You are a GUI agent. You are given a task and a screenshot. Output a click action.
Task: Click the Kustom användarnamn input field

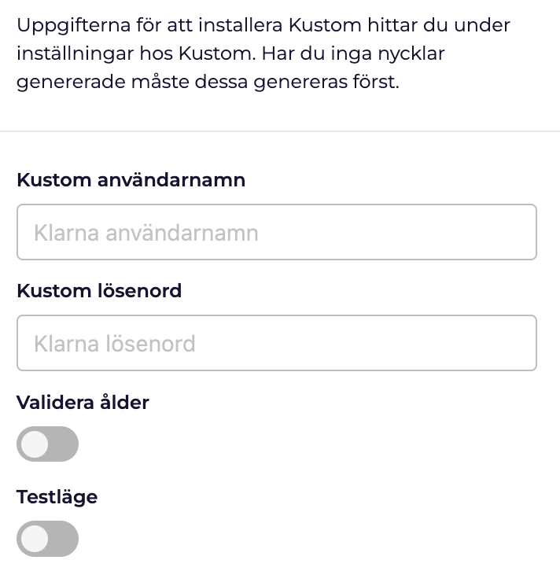(276, 232)
